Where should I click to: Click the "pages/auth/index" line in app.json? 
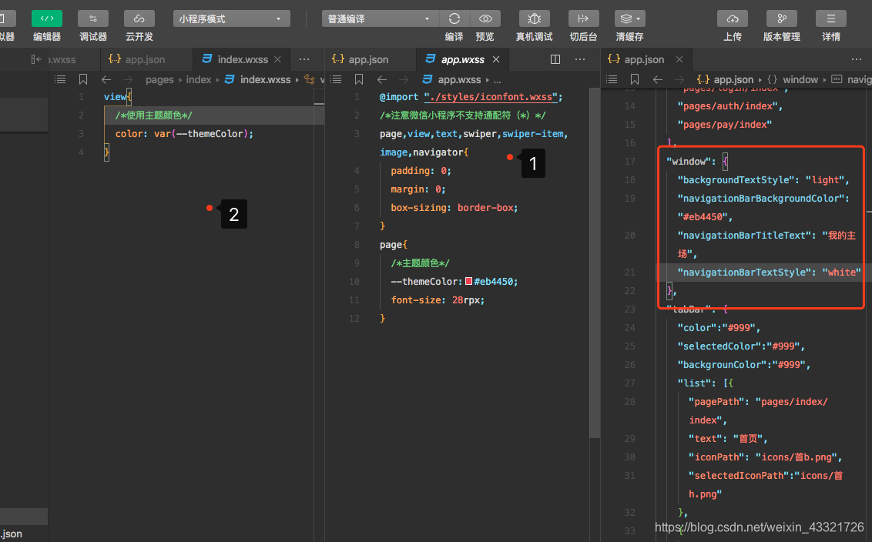coord(730,106)
